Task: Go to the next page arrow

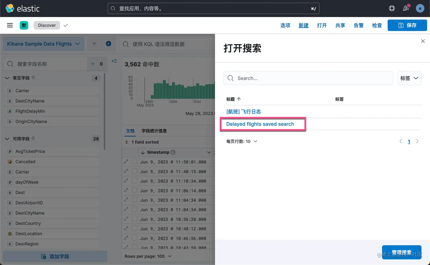Action: click(x=417, y=141)
